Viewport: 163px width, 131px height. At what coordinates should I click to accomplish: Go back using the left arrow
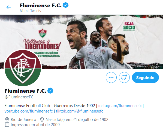pyautogui.click(x=8, y=7)
